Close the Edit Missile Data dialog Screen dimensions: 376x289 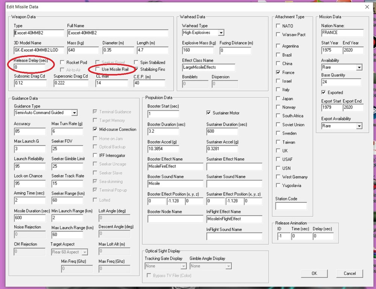[x=367, y=7]
